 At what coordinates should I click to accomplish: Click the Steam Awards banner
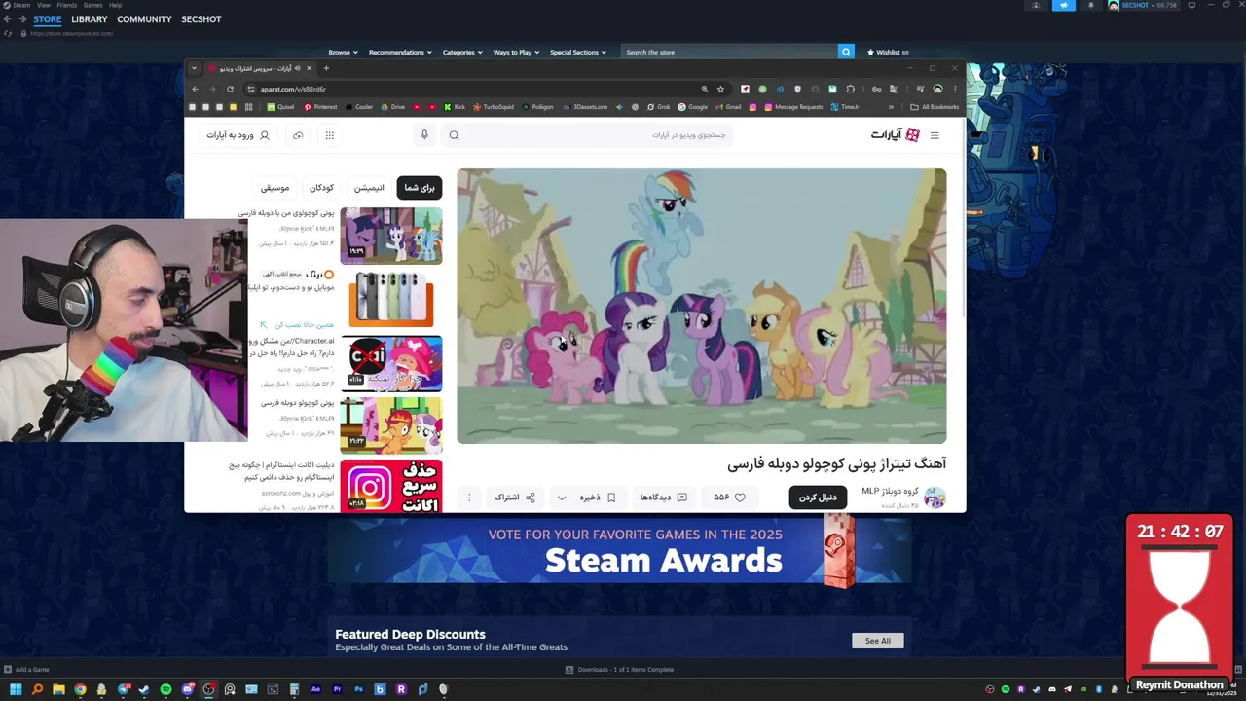tap(619, 550)
